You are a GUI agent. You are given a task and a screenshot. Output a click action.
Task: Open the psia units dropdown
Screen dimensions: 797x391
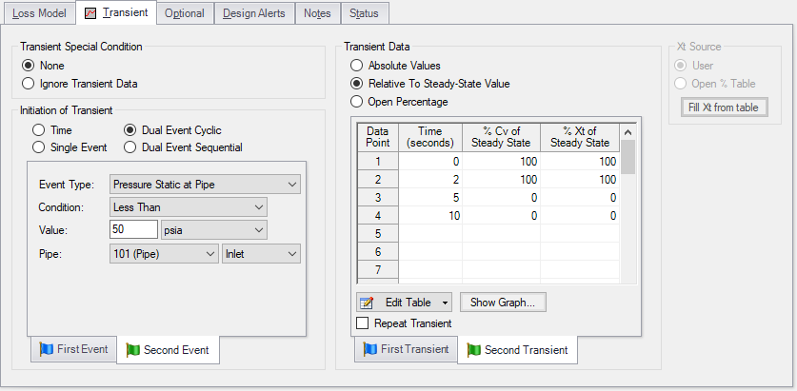[x=213, y=230]
